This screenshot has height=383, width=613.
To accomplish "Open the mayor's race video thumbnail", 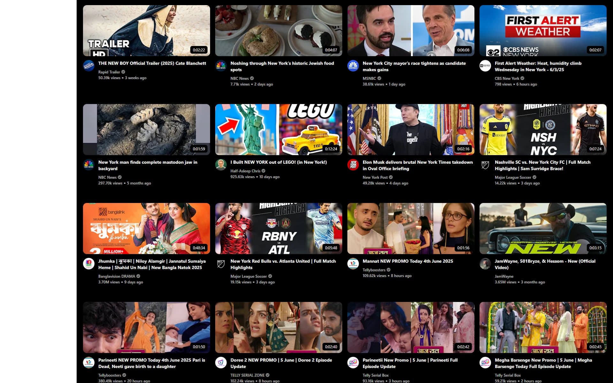I will 411,31.
